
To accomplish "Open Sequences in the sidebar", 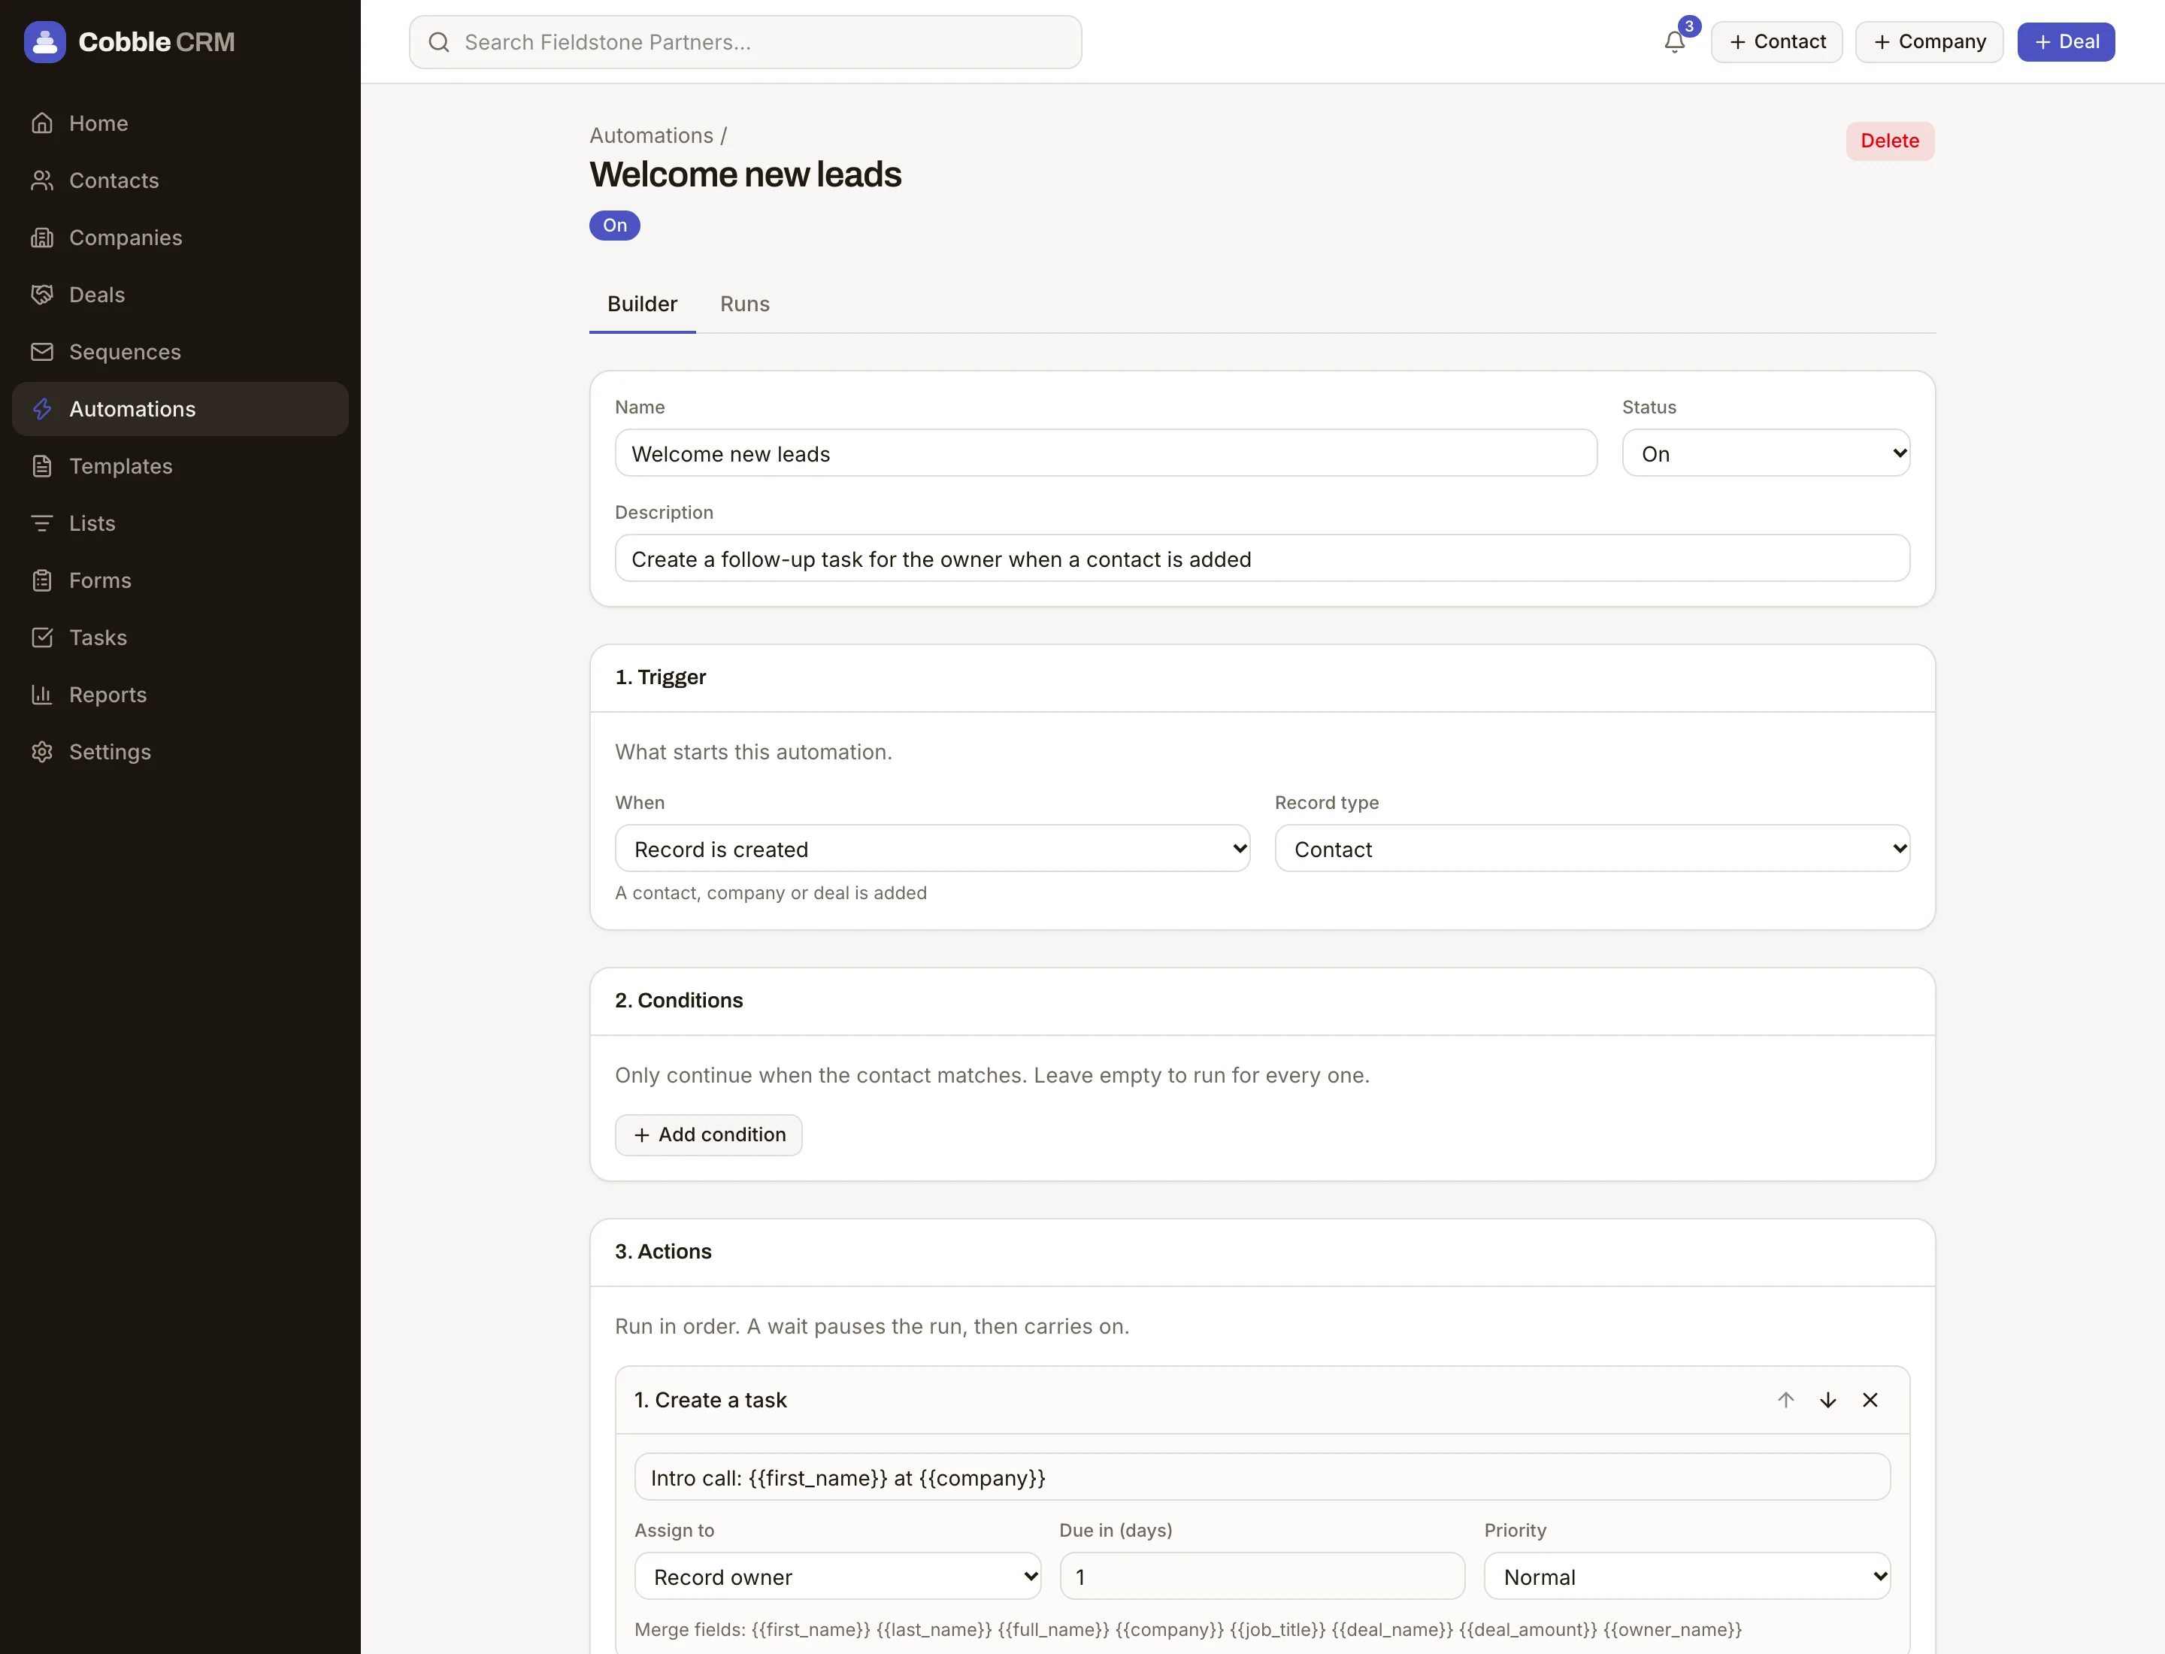I will pos(180,352).
